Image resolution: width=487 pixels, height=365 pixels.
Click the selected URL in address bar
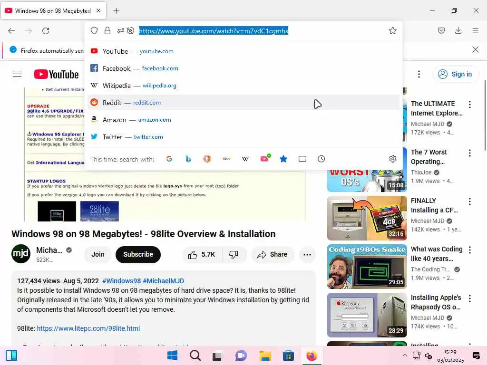tap(214, 31)
